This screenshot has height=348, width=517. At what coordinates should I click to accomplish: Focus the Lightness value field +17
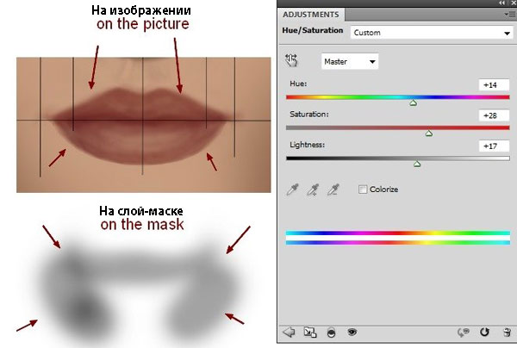[x=494, y=146]
